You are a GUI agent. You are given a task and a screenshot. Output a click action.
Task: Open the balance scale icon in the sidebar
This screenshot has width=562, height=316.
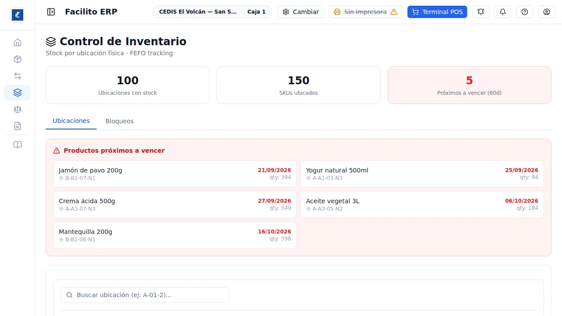pyautogui.click(x=18, y=109)
